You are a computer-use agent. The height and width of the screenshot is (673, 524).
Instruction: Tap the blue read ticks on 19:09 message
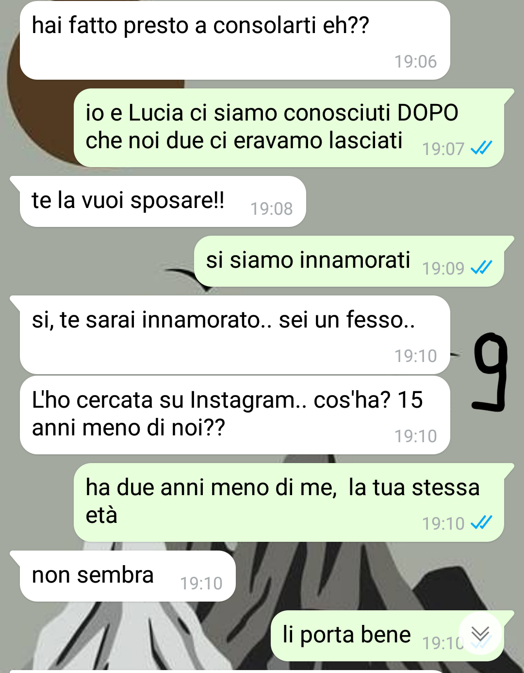481,267
